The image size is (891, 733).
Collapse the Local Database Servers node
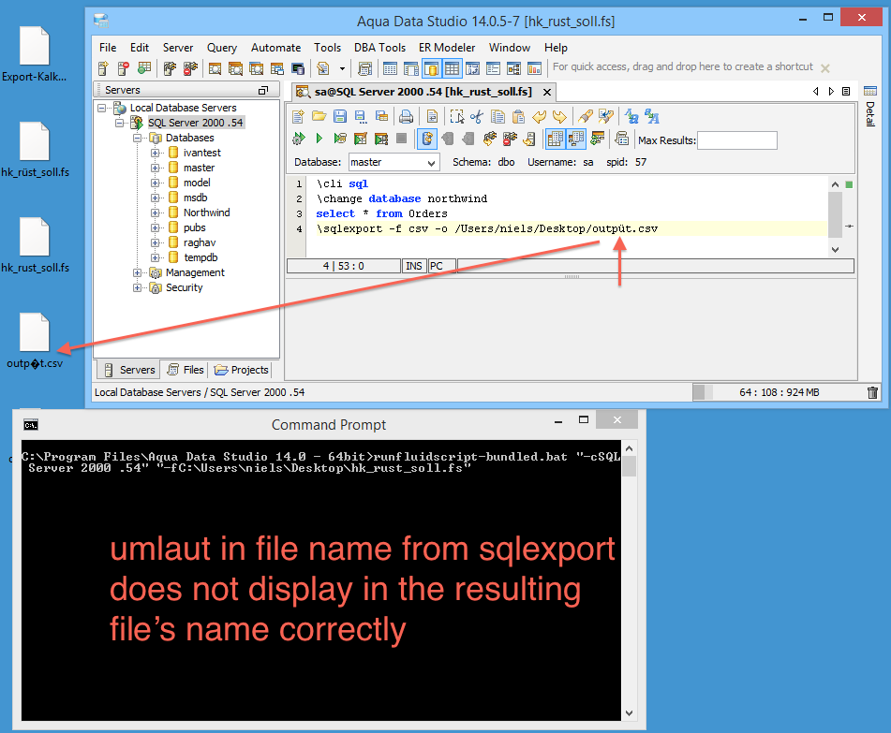102,108
